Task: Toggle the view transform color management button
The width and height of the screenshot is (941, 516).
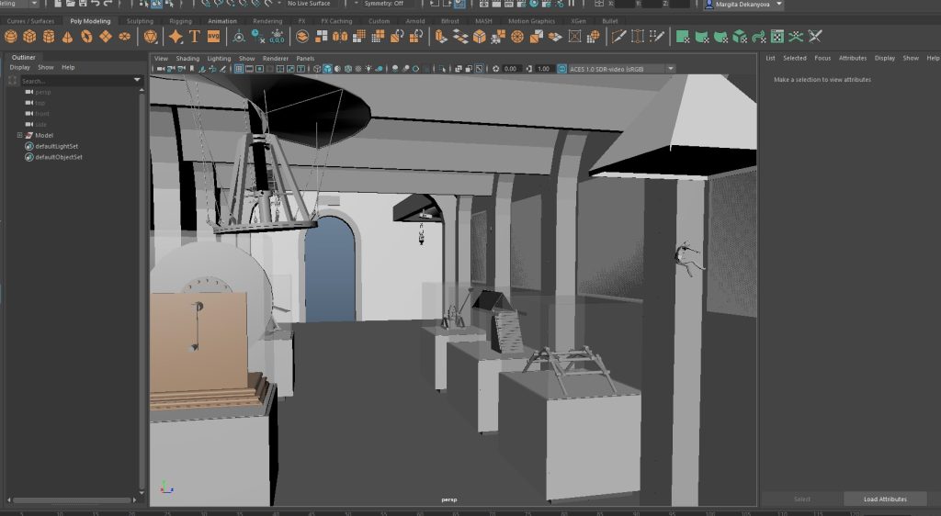Action: (561, 69)
